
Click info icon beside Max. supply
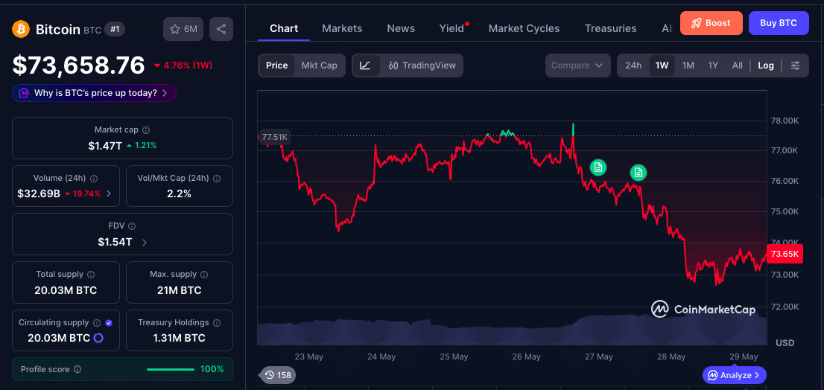point(204,275)
